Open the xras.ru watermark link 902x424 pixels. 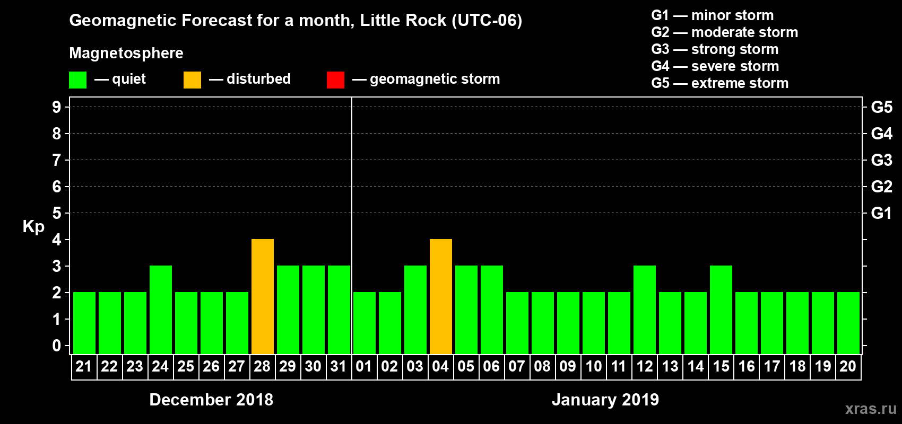click(871, 409)
